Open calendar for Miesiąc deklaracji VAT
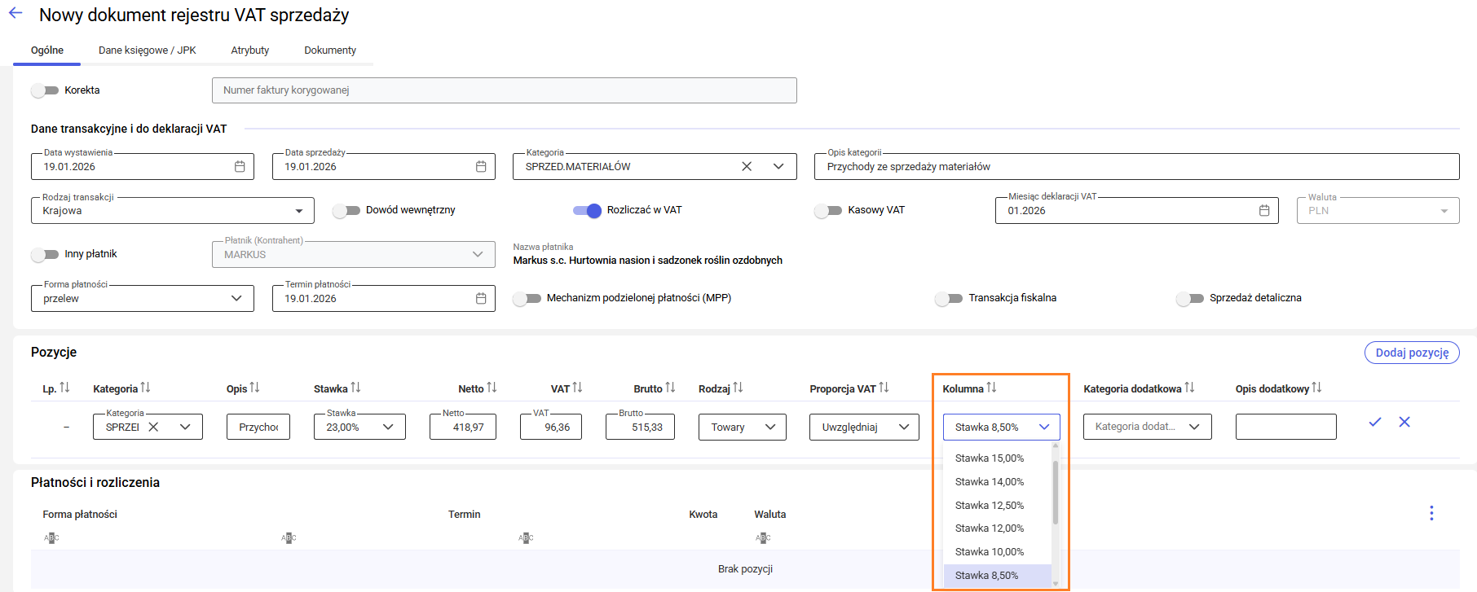This screenshot has width=1477, height=592. [1264, 210]
